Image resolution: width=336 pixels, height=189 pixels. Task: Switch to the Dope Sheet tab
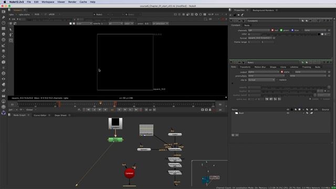point(61,115)
